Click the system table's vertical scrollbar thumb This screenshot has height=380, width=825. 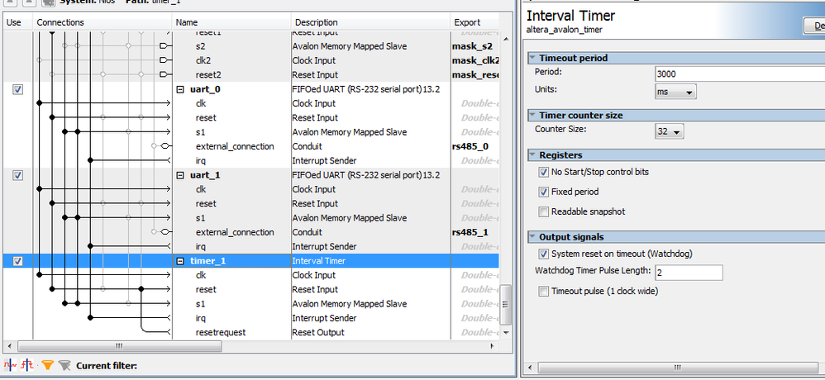pos(505,305)
